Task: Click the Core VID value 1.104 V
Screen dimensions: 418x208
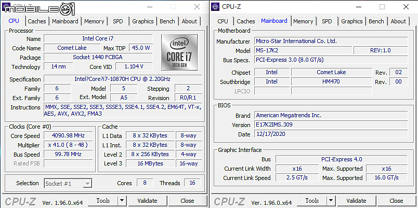Action: point(134,66)
